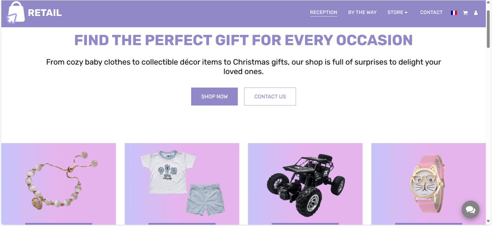Viewport: 492px width, 226px height.
Task: Select the black RC monster truck image
Action: (x=305, y=184)
